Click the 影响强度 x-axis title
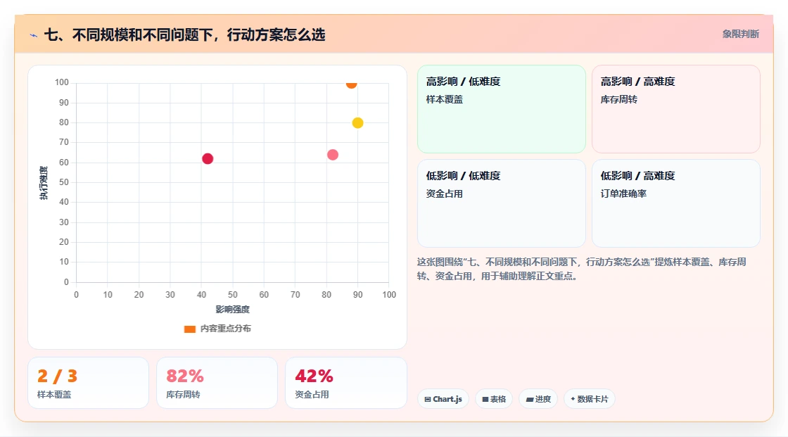The width and height of the screenshot is (788, 437). 233,309
